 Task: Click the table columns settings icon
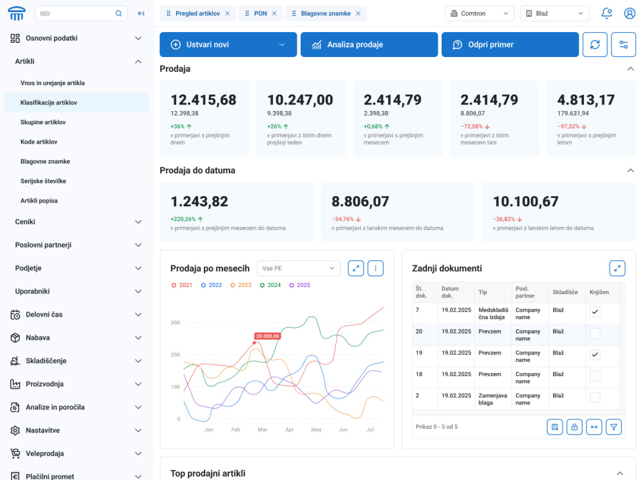pyautogui.click(x=554, y=427)
